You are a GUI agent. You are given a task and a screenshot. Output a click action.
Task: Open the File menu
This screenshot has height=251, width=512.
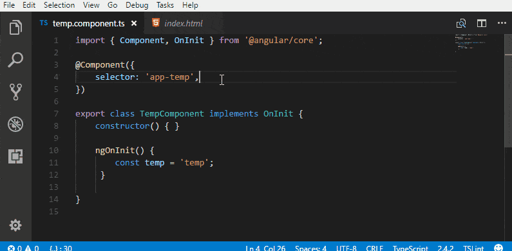coord(9,5)
